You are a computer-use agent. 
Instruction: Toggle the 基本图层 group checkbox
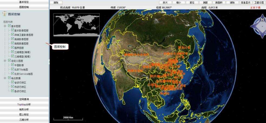point(9,26)
